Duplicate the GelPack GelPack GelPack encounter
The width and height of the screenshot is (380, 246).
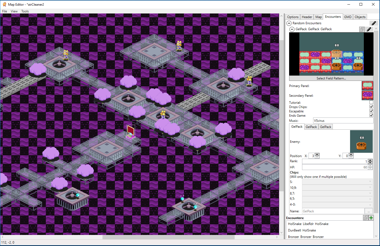coord(362,29)
